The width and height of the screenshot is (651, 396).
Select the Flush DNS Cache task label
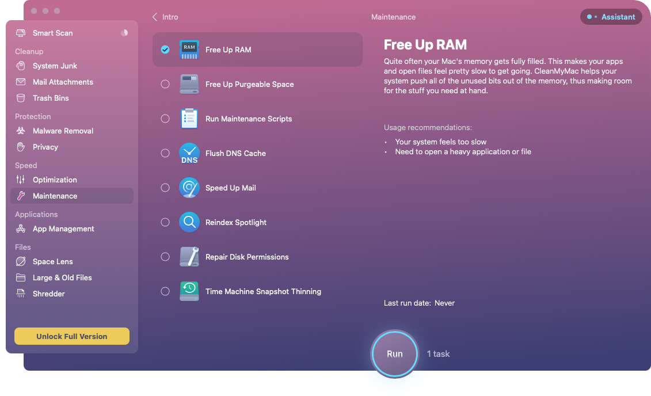pyautogui.click(x=235, y=153)
